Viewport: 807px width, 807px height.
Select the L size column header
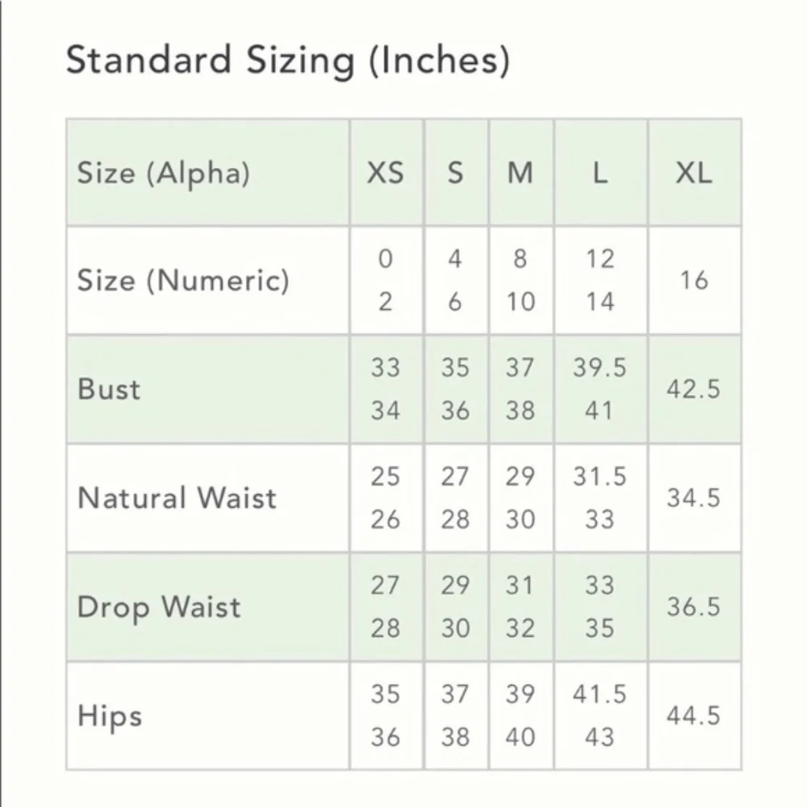pos(600,173)
